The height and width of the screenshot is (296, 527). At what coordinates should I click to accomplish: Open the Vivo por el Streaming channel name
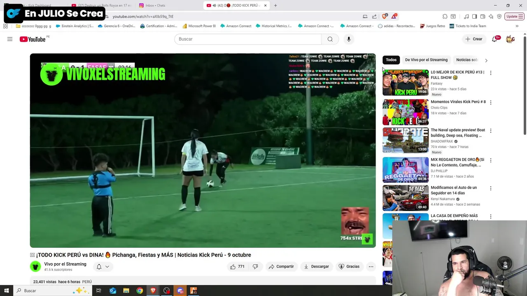pos(65,264)
